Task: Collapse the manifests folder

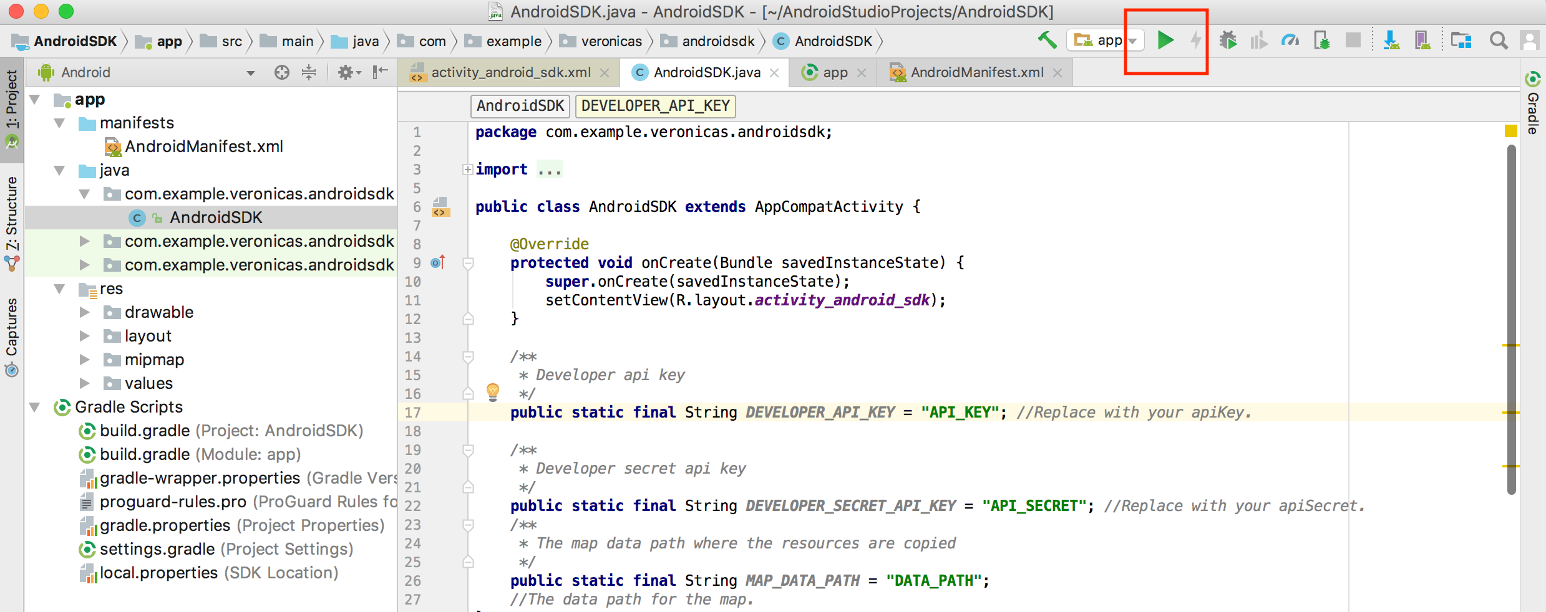Action: click(x=60, y=123)
